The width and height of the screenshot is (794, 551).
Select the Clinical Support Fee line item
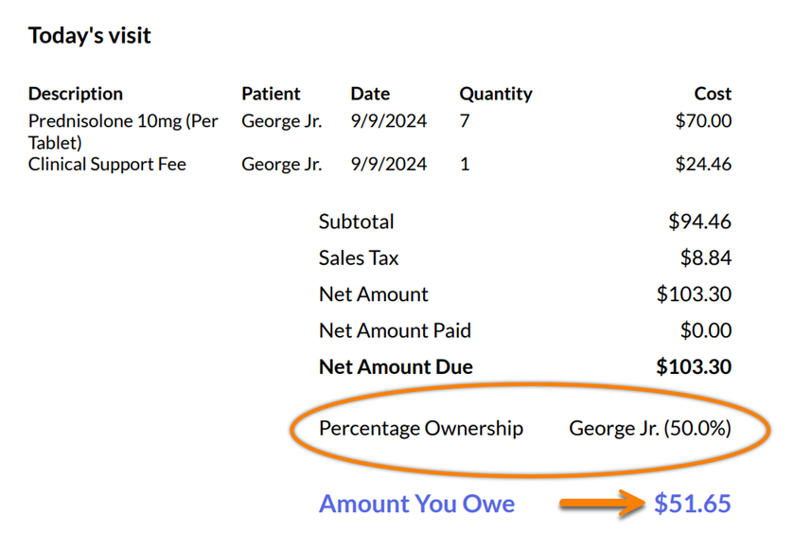coord(107,164)
